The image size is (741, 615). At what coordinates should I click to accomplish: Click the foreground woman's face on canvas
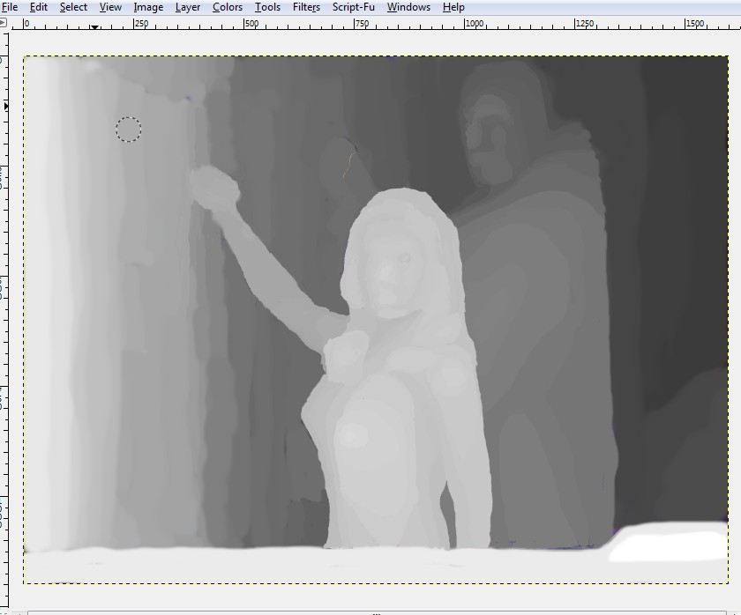pos(391,273)
